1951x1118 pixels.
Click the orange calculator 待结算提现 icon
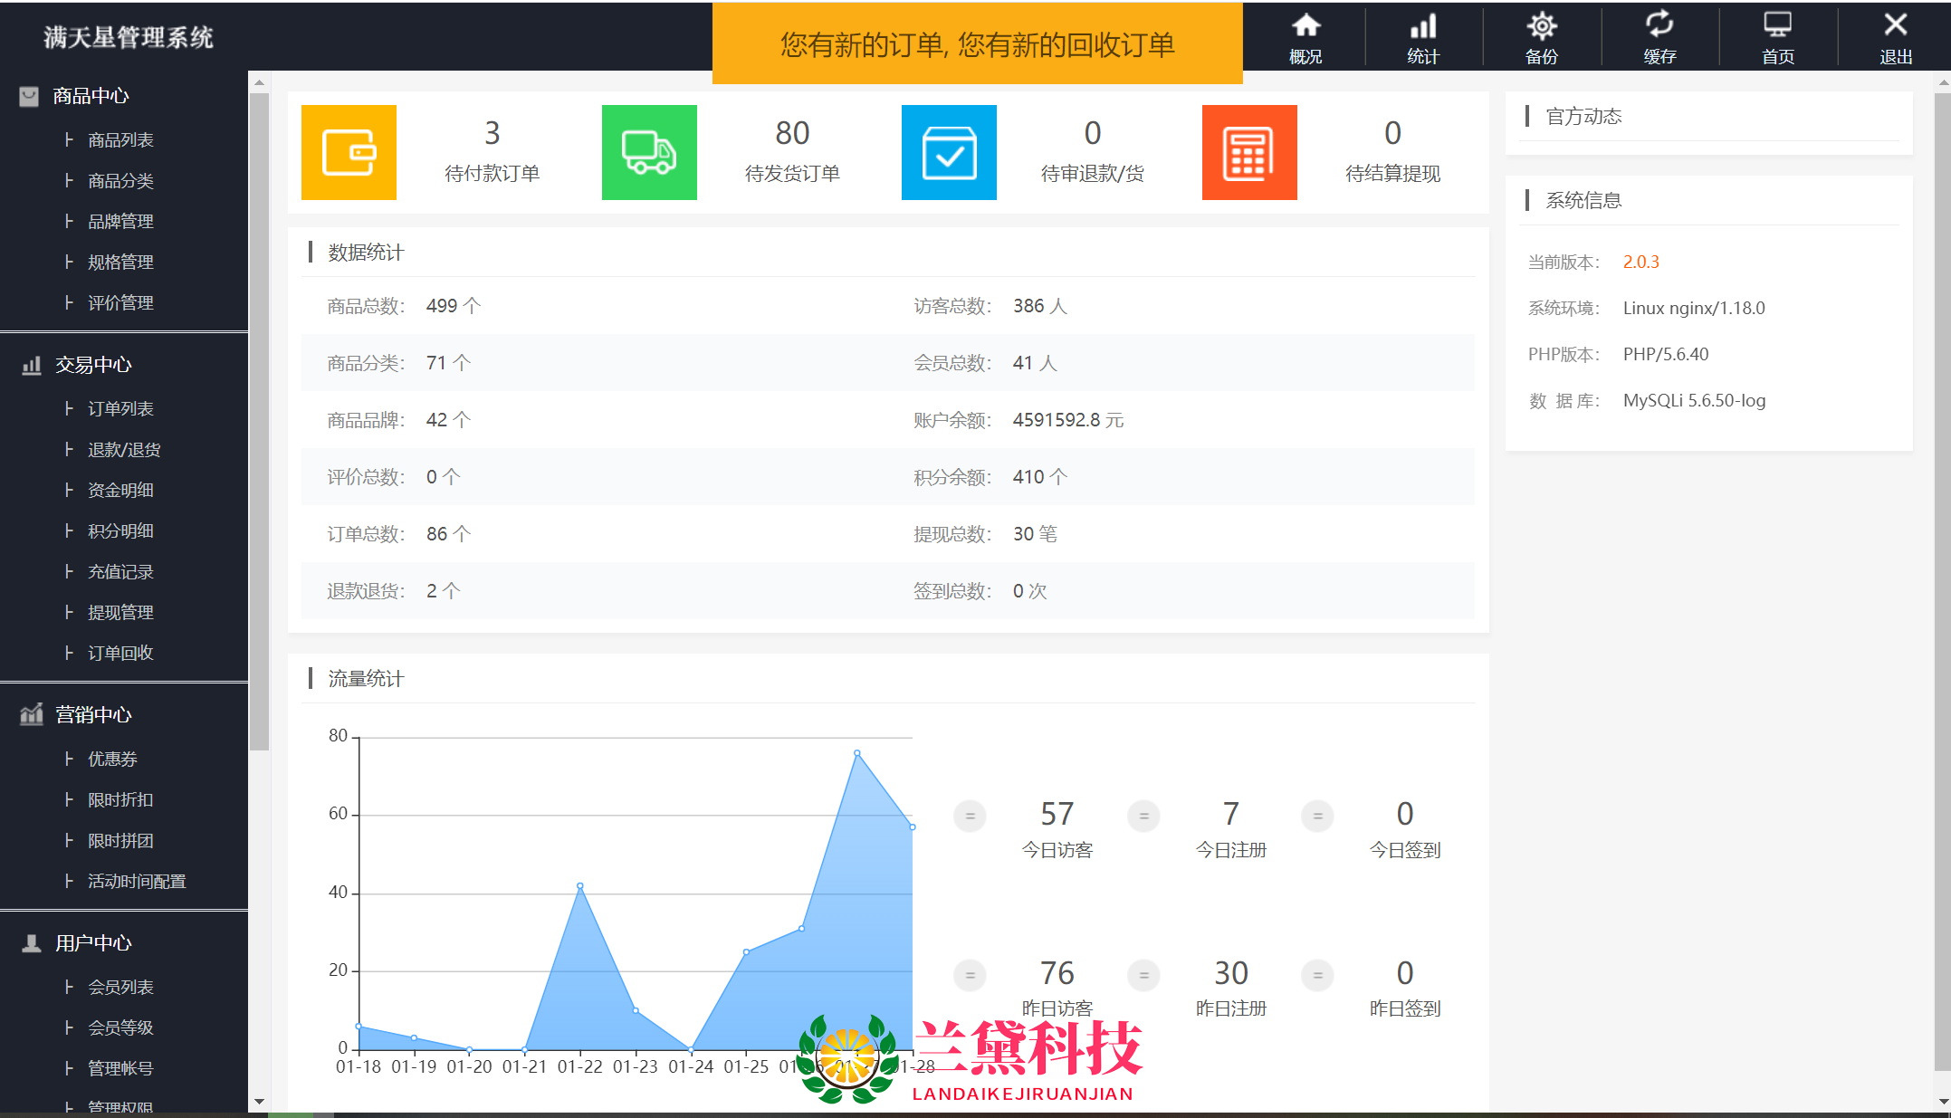(x=1249, y=152)
